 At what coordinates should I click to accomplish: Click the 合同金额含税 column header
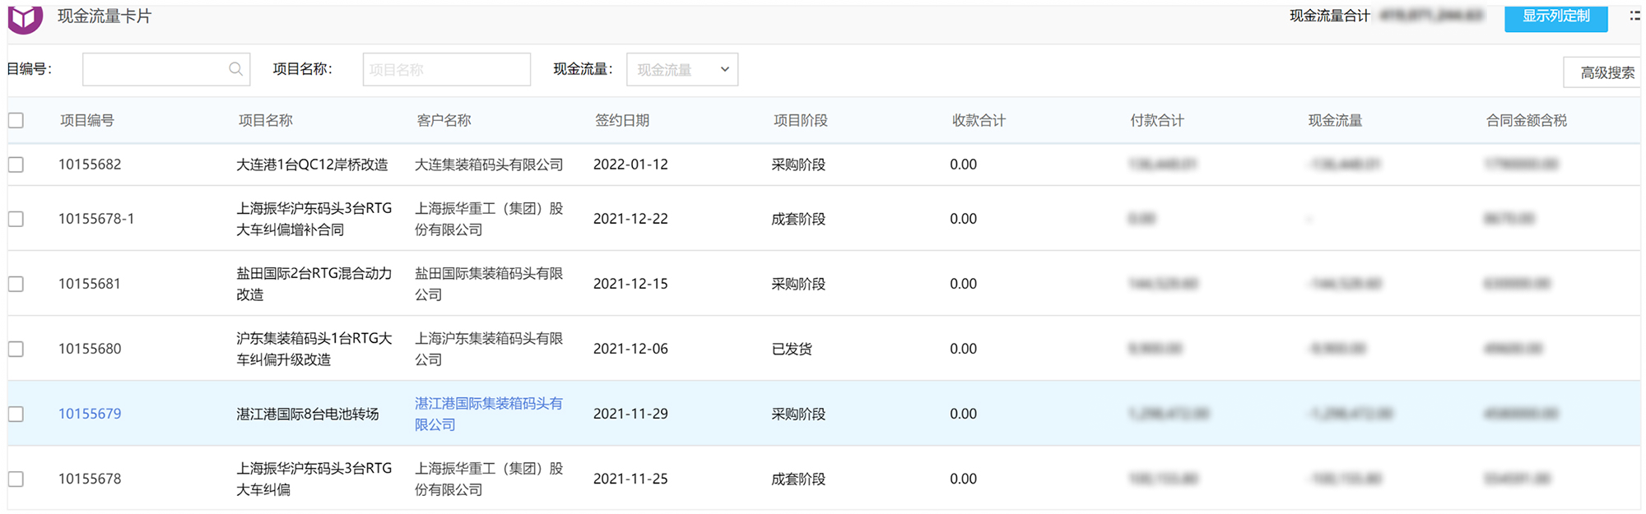coord(1526,121)
